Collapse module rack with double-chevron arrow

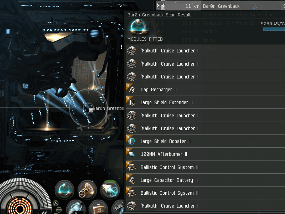pyautogui.click(x=45, y=212)
